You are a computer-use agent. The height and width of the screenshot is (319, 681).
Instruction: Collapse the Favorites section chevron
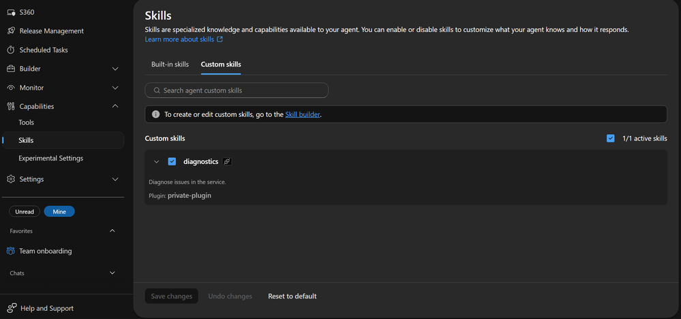coord(112,231)
